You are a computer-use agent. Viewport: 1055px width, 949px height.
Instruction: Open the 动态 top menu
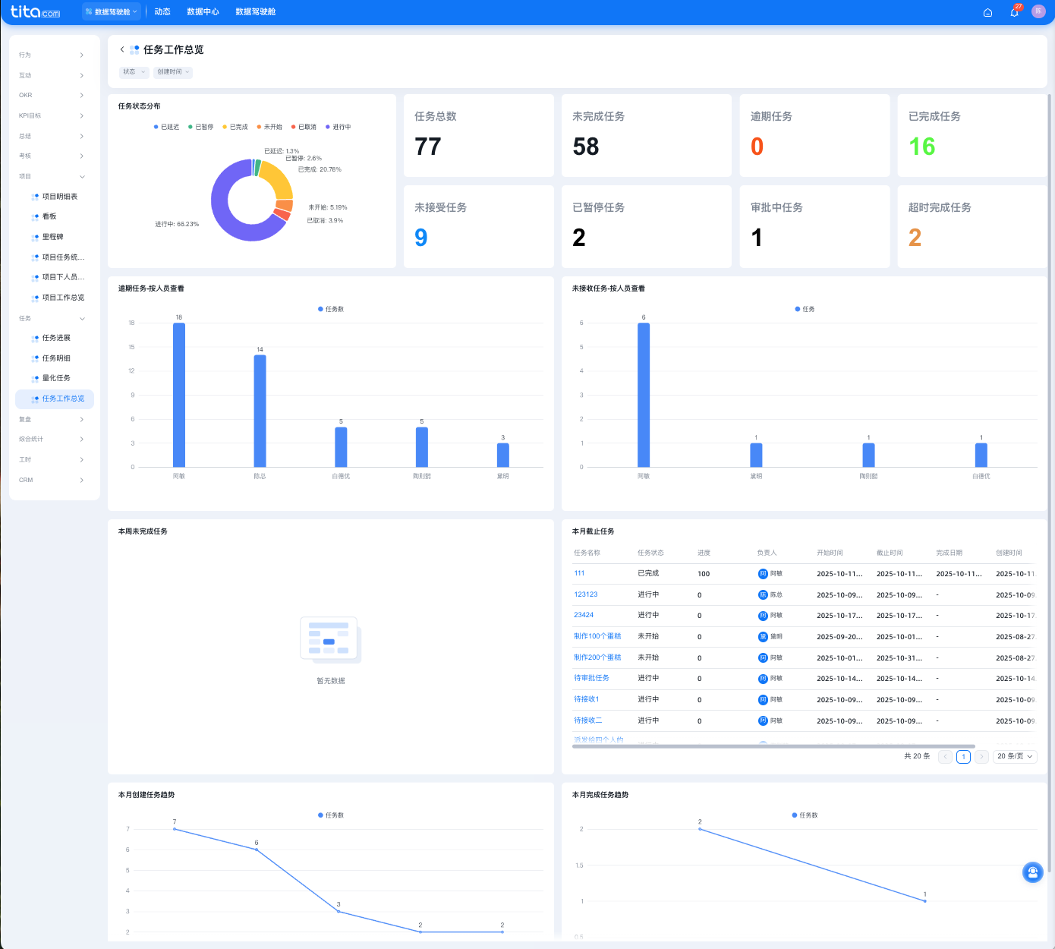162,12
